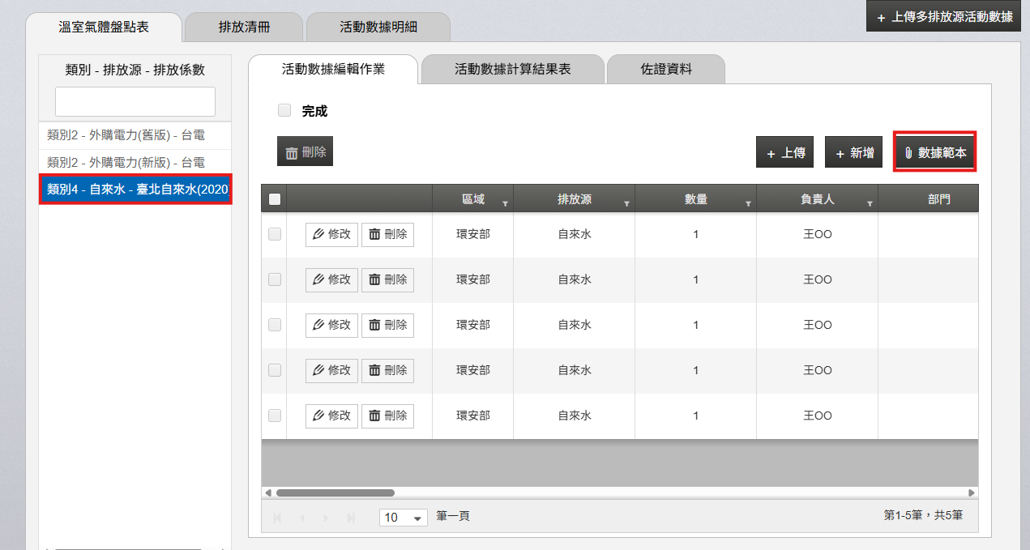Open the page size dropdown showing 10
1030x550 pixels.
(x=404, y=517)
